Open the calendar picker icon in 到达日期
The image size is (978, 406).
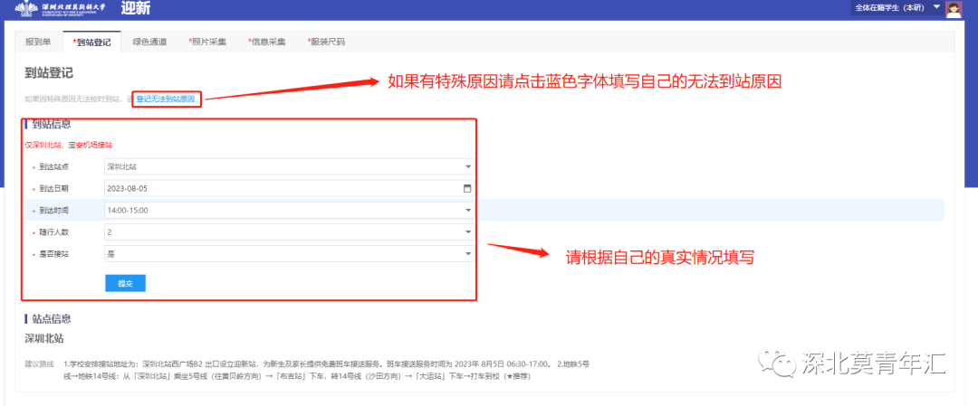tap(467, 189)
